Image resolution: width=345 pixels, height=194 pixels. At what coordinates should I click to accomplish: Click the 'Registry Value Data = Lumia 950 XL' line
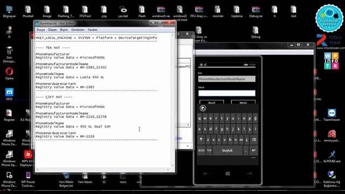pos(70,77)
